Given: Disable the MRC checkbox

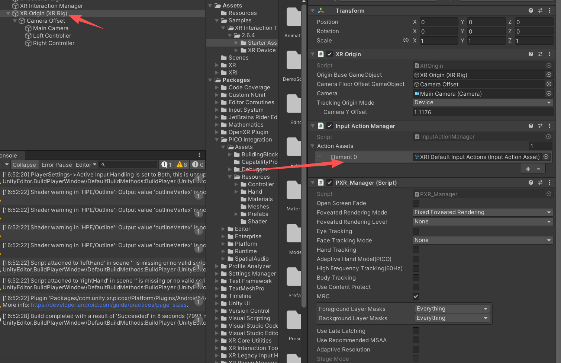Looking at the screenshot, I should click(x=415, y=296).
